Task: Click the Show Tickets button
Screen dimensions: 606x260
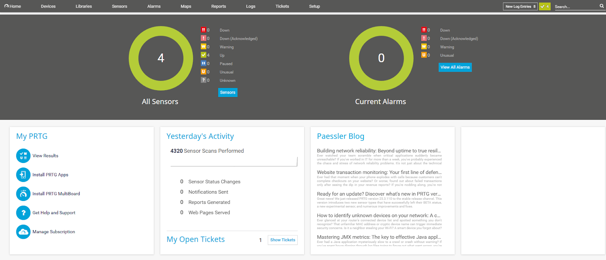Action: pyautogui.click(x=283, y=240)
